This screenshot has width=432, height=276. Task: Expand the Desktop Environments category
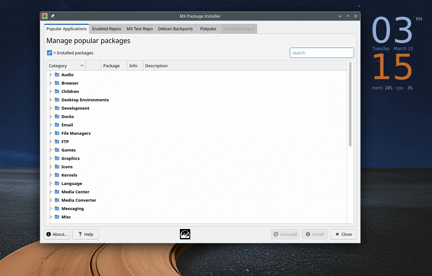pyautogui.click(x=51, y=100)
